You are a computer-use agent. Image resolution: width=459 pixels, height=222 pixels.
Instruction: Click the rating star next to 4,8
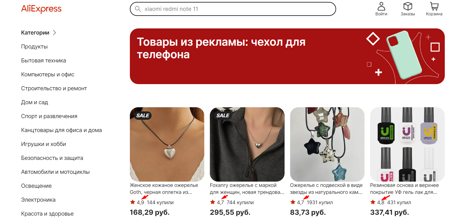pos(373,202)
